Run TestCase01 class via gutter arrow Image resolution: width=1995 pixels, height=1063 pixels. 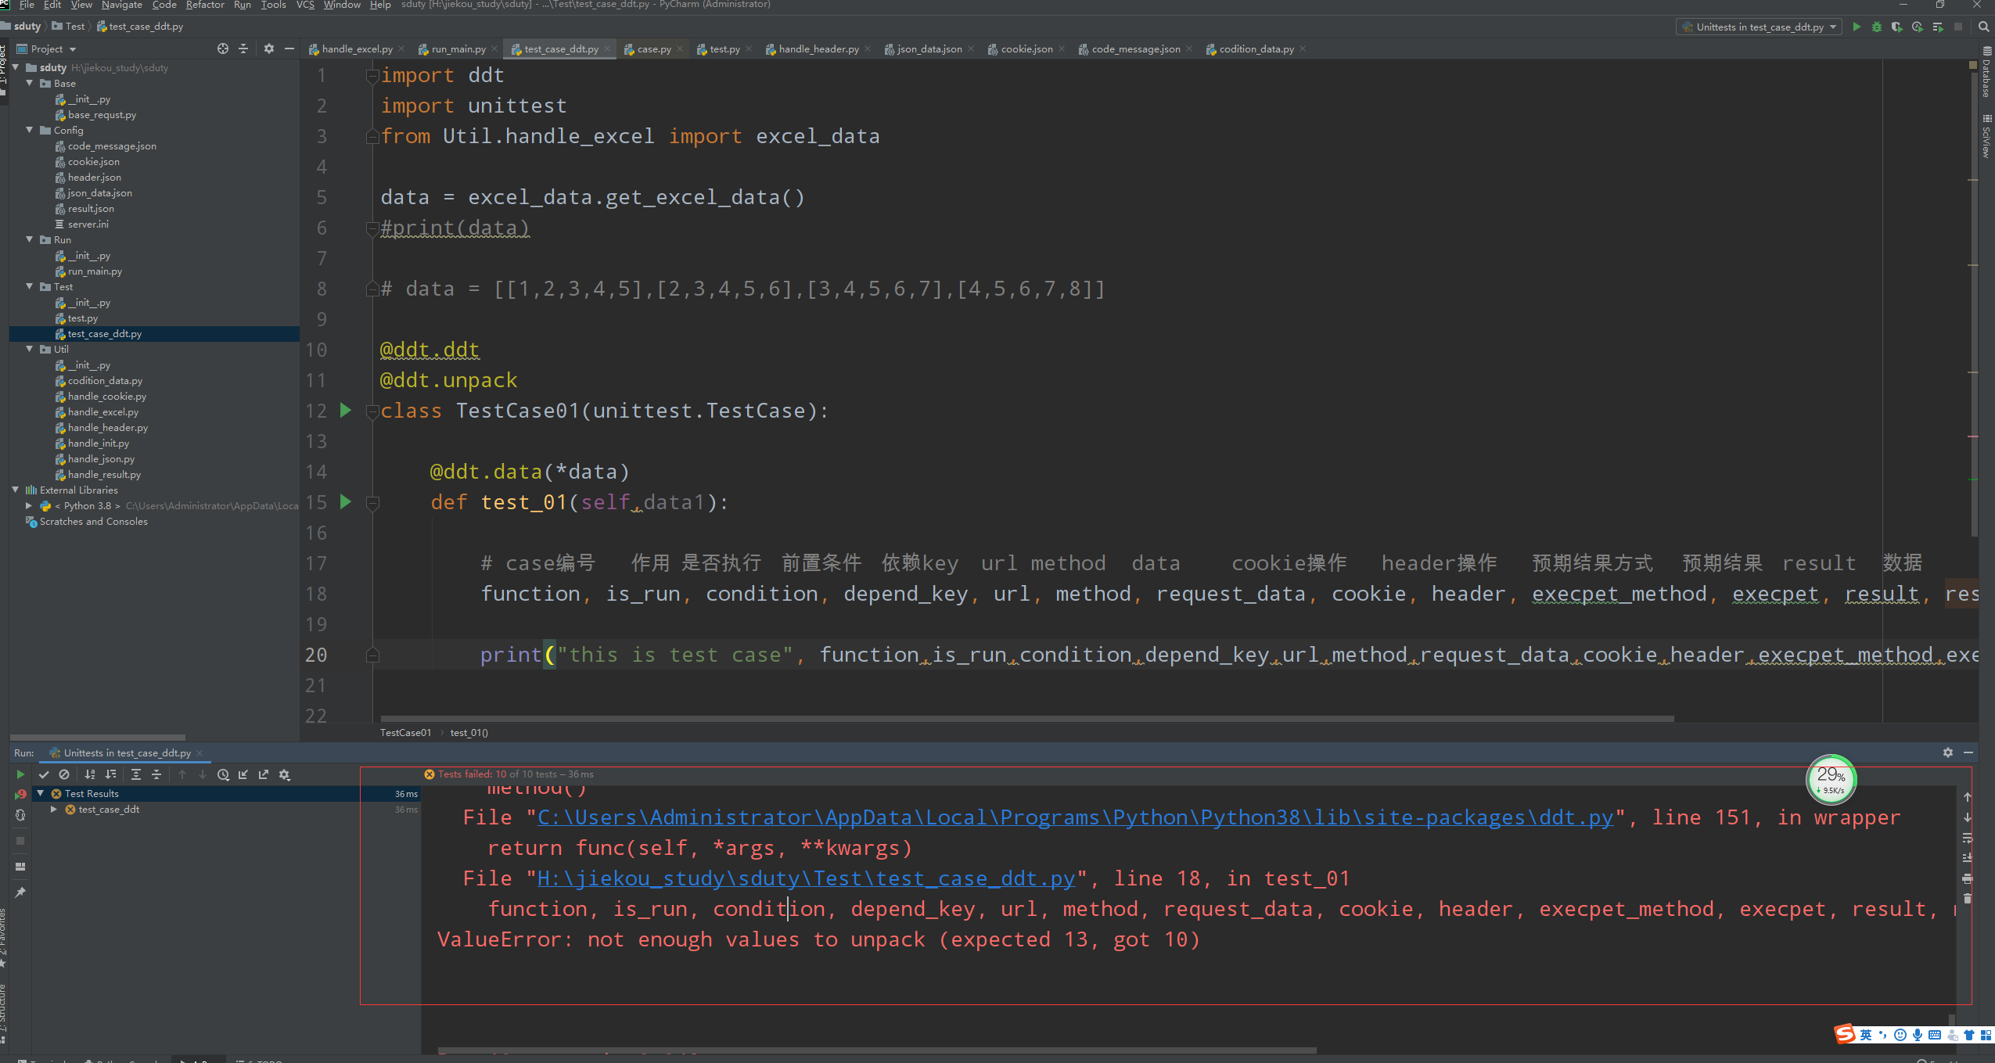pyautogui.click(x=346, y=410)
